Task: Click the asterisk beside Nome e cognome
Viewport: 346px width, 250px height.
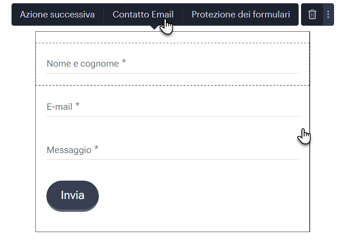Action: [124, 62]
